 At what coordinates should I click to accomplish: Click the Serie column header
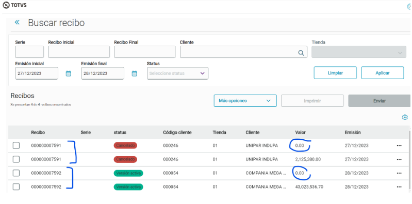86,133
